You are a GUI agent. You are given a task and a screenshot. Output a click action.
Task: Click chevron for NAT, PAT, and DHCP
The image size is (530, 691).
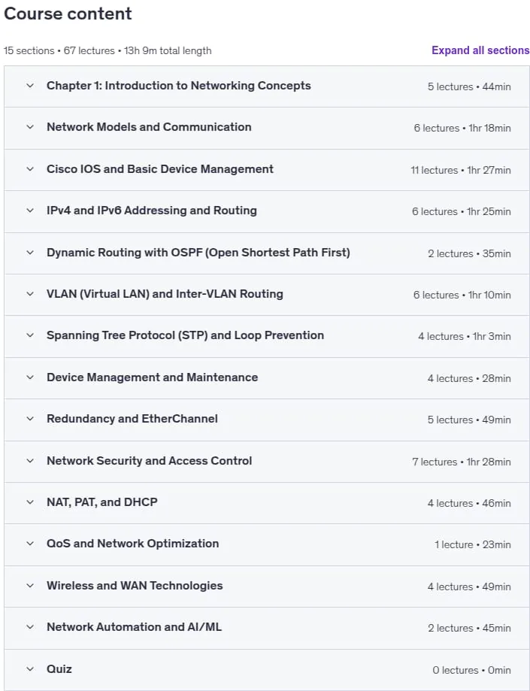coord(30,502)
